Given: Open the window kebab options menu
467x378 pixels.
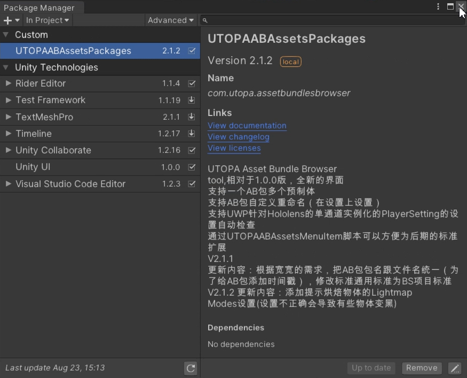Looking at the screenshot, I should [x=438, y=7].
